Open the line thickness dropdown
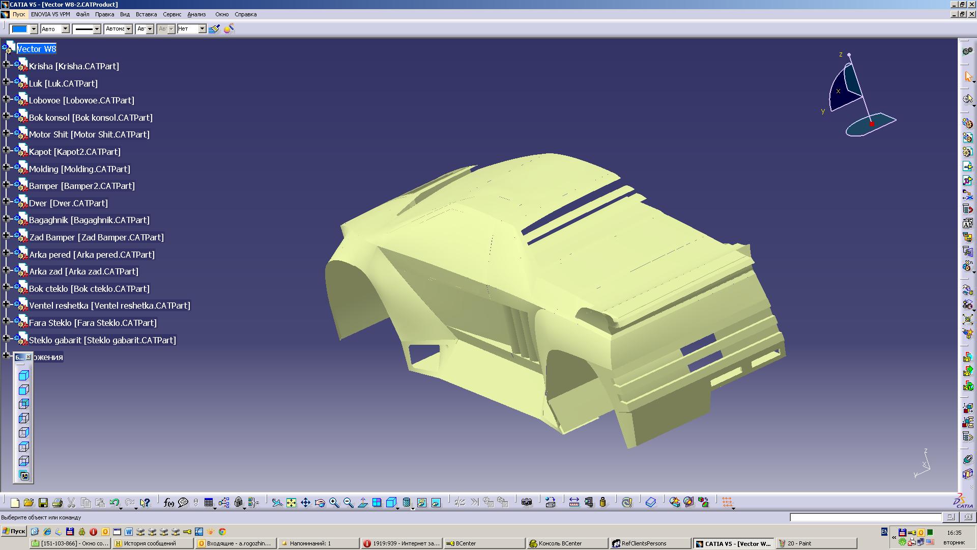 tap(96, 29)
